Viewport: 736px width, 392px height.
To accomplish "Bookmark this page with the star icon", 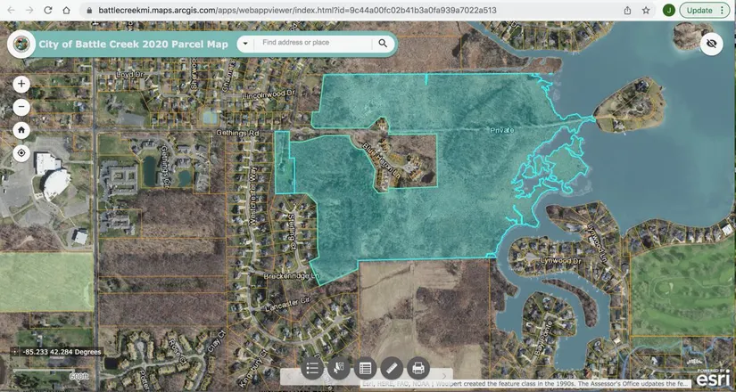I will tap(646, 10).
